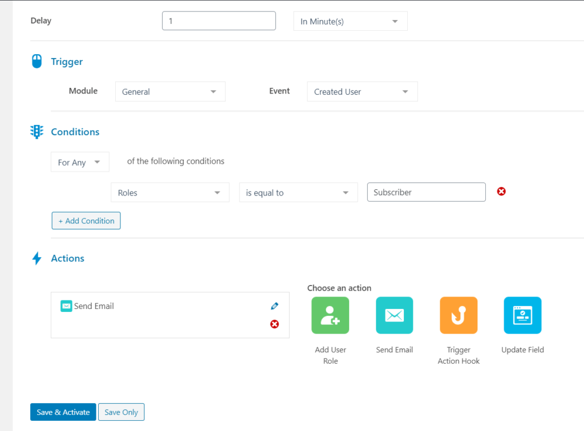
Task: Click the Update Field caption text
Action: (522, 349)
